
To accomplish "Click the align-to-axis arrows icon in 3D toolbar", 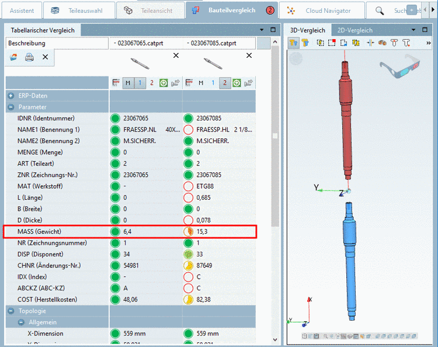I will [x=370, y=43].
